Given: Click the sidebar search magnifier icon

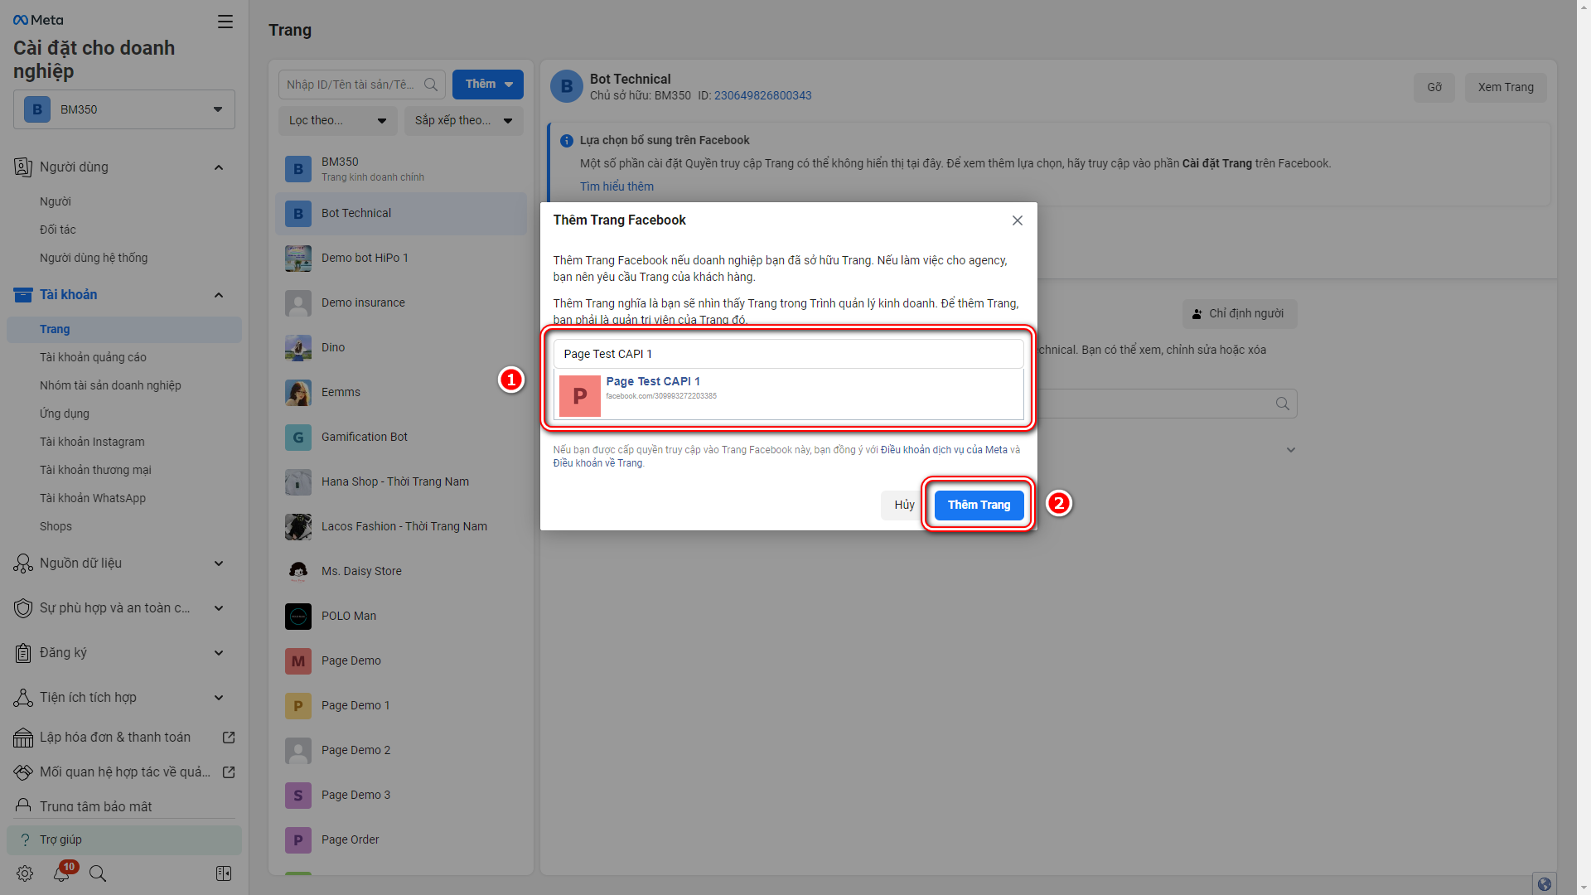Looking at the screenshot, I should [x=98, y=873].
